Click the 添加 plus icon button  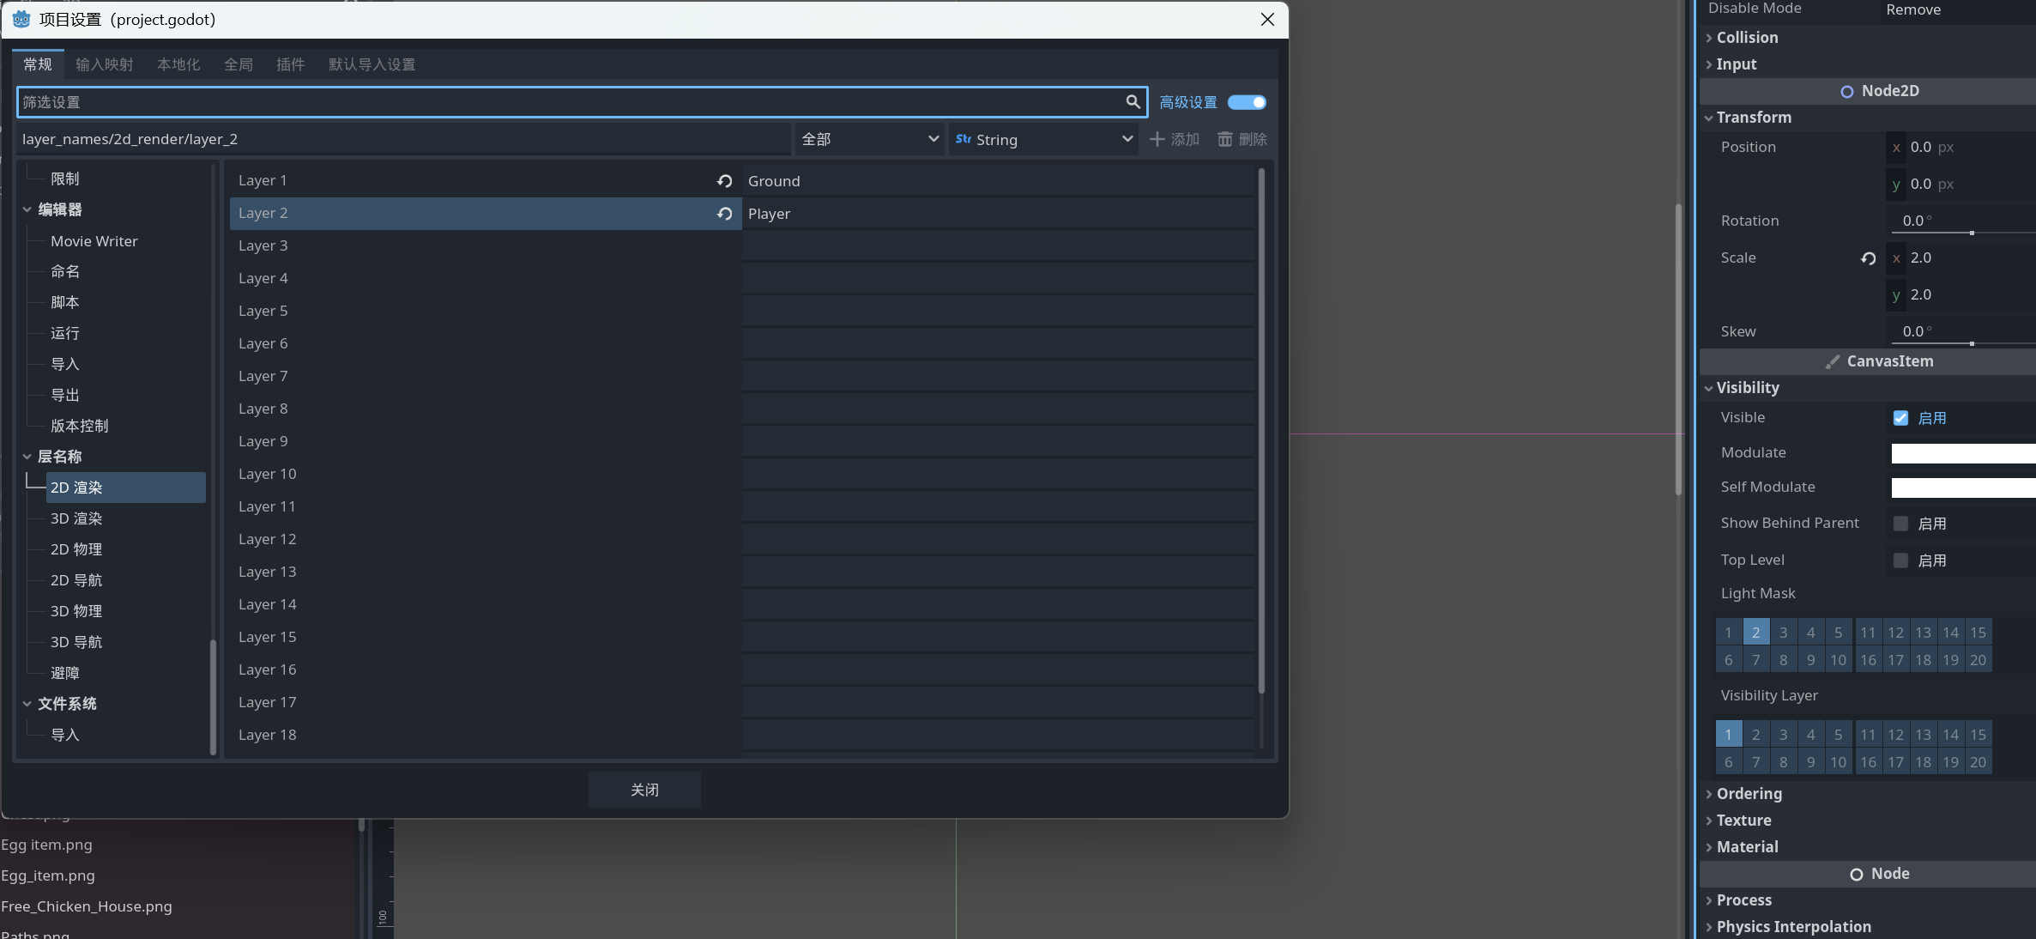click(1174, 139)
